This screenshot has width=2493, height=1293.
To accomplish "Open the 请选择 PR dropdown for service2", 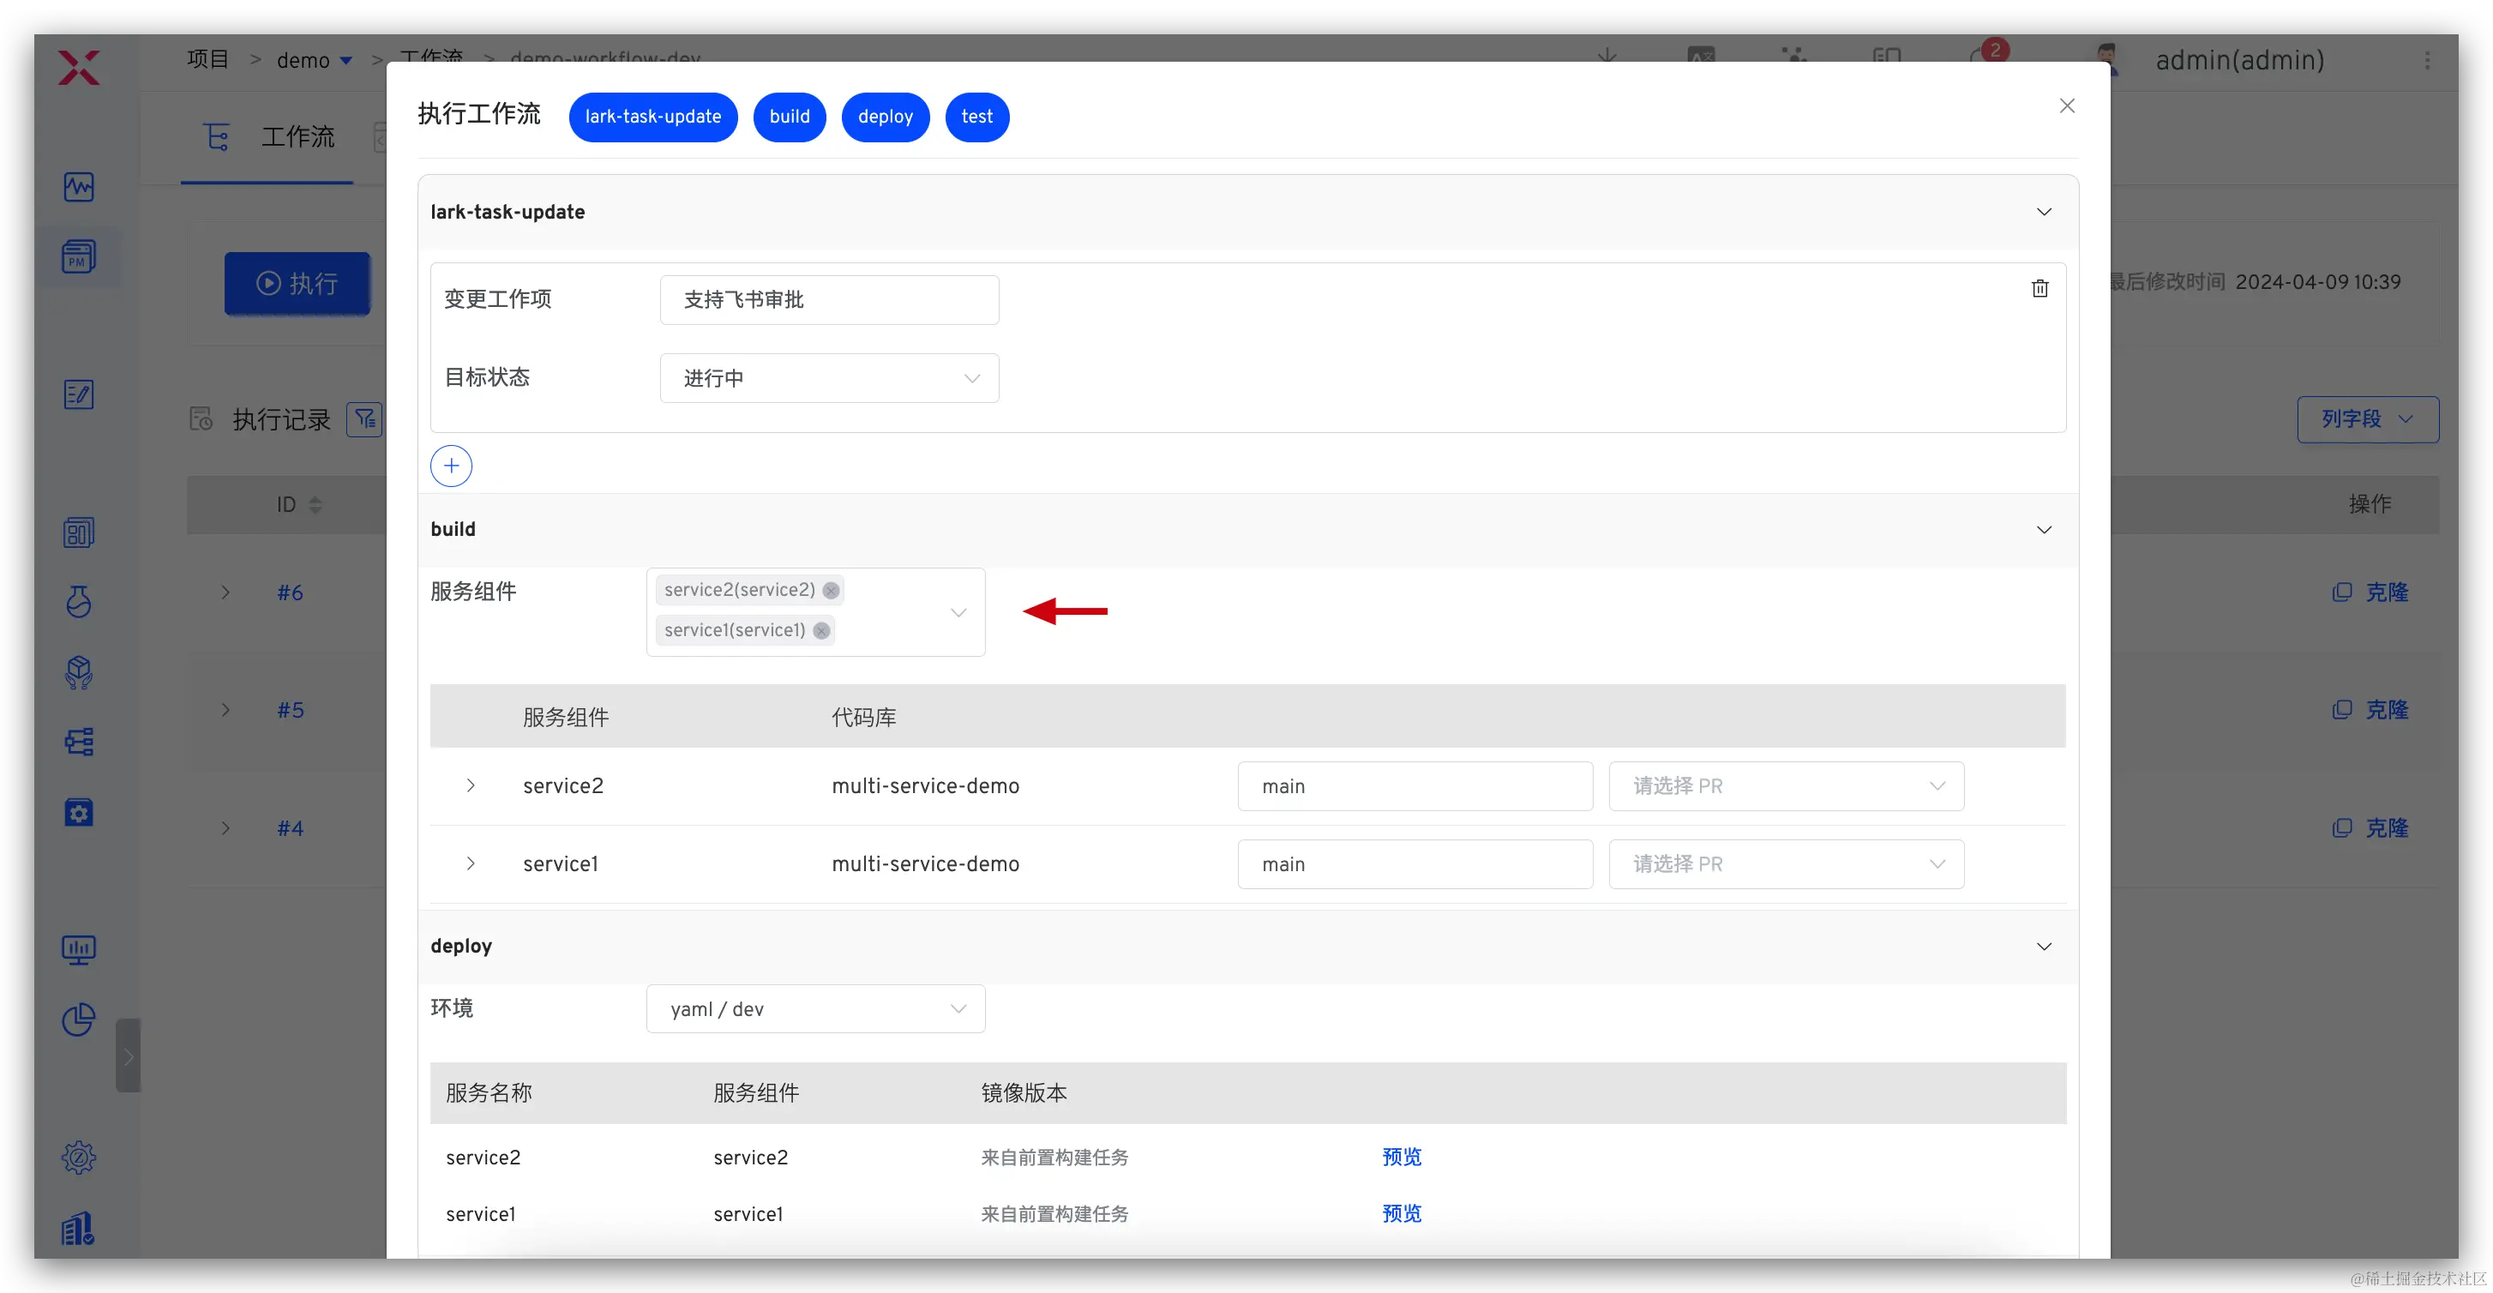I will click(1786, 786).
